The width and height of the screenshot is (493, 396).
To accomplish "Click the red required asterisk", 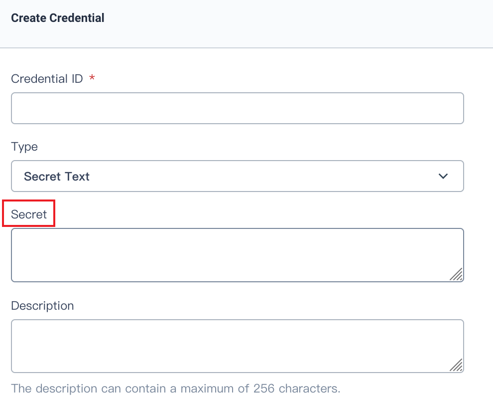I will click(x=92, y=78).
